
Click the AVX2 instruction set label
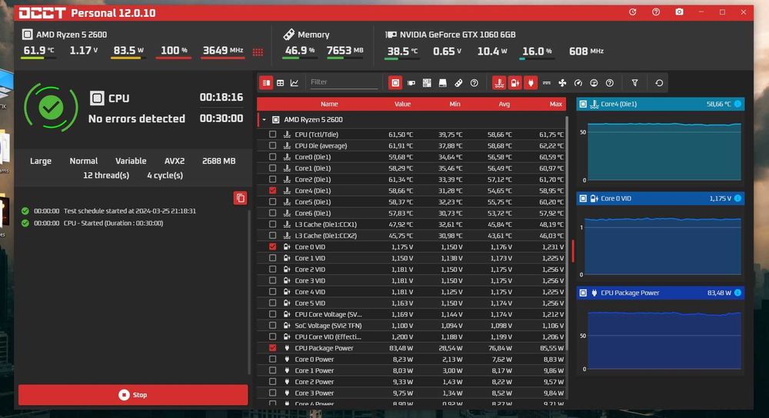[x=175, y=161]
